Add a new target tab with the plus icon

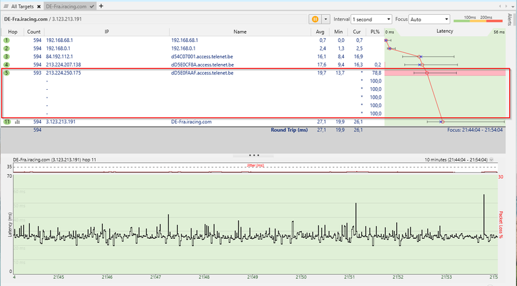point(101,5)
